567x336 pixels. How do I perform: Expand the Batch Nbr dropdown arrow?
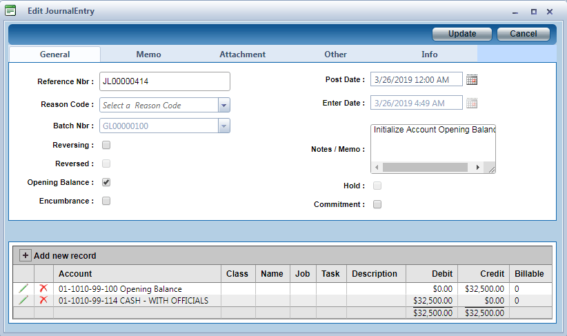(x=223, y=126)
